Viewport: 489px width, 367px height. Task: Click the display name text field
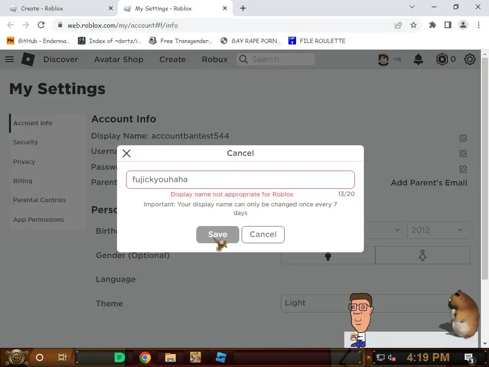coord(240,180)
